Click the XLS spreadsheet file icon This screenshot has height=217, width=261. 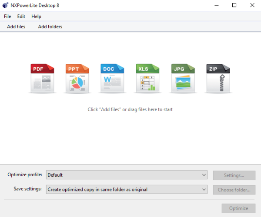(147, 78)
